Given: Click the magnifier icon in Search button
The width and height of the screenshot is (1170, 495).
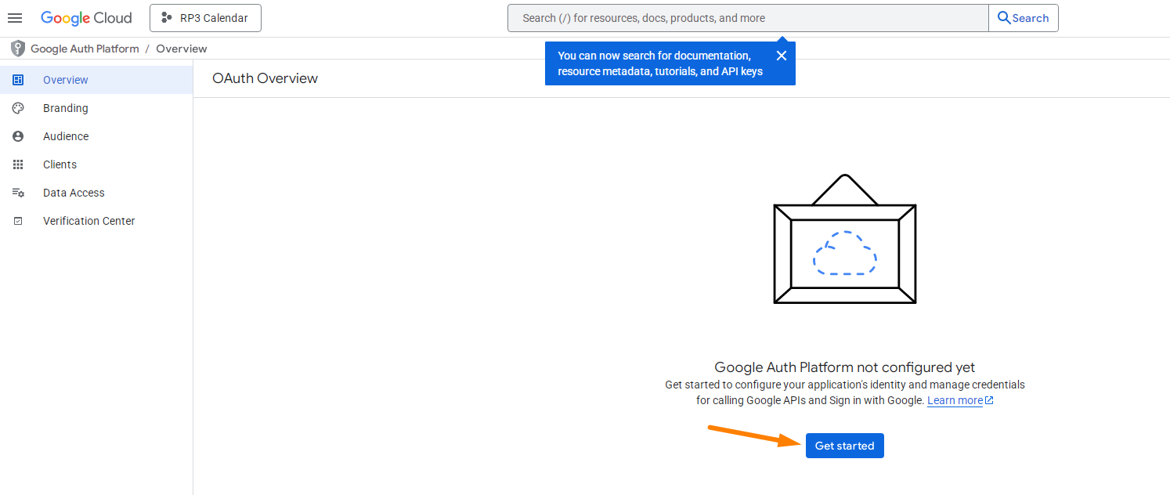Looking at the screenshot, I should click(x=1003, y=18).
